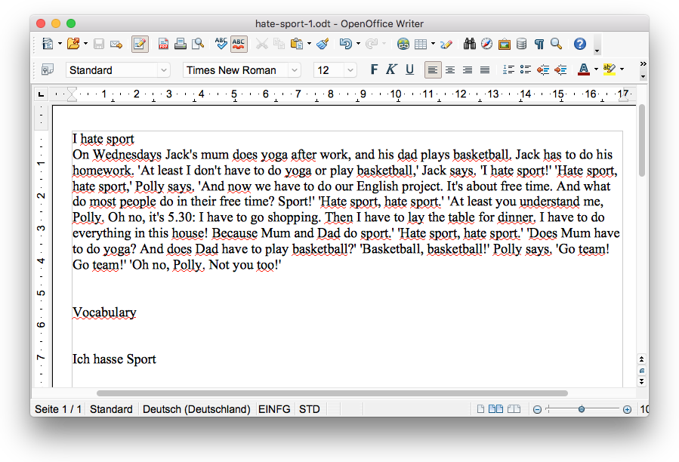Click the Paste clipboard icon

tap(297, 44)
